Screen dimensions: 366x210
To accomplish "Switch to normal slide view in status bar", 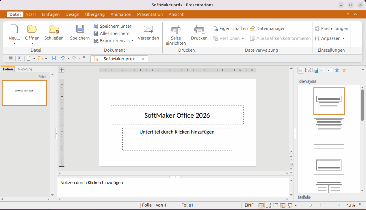I will [261, 205].
